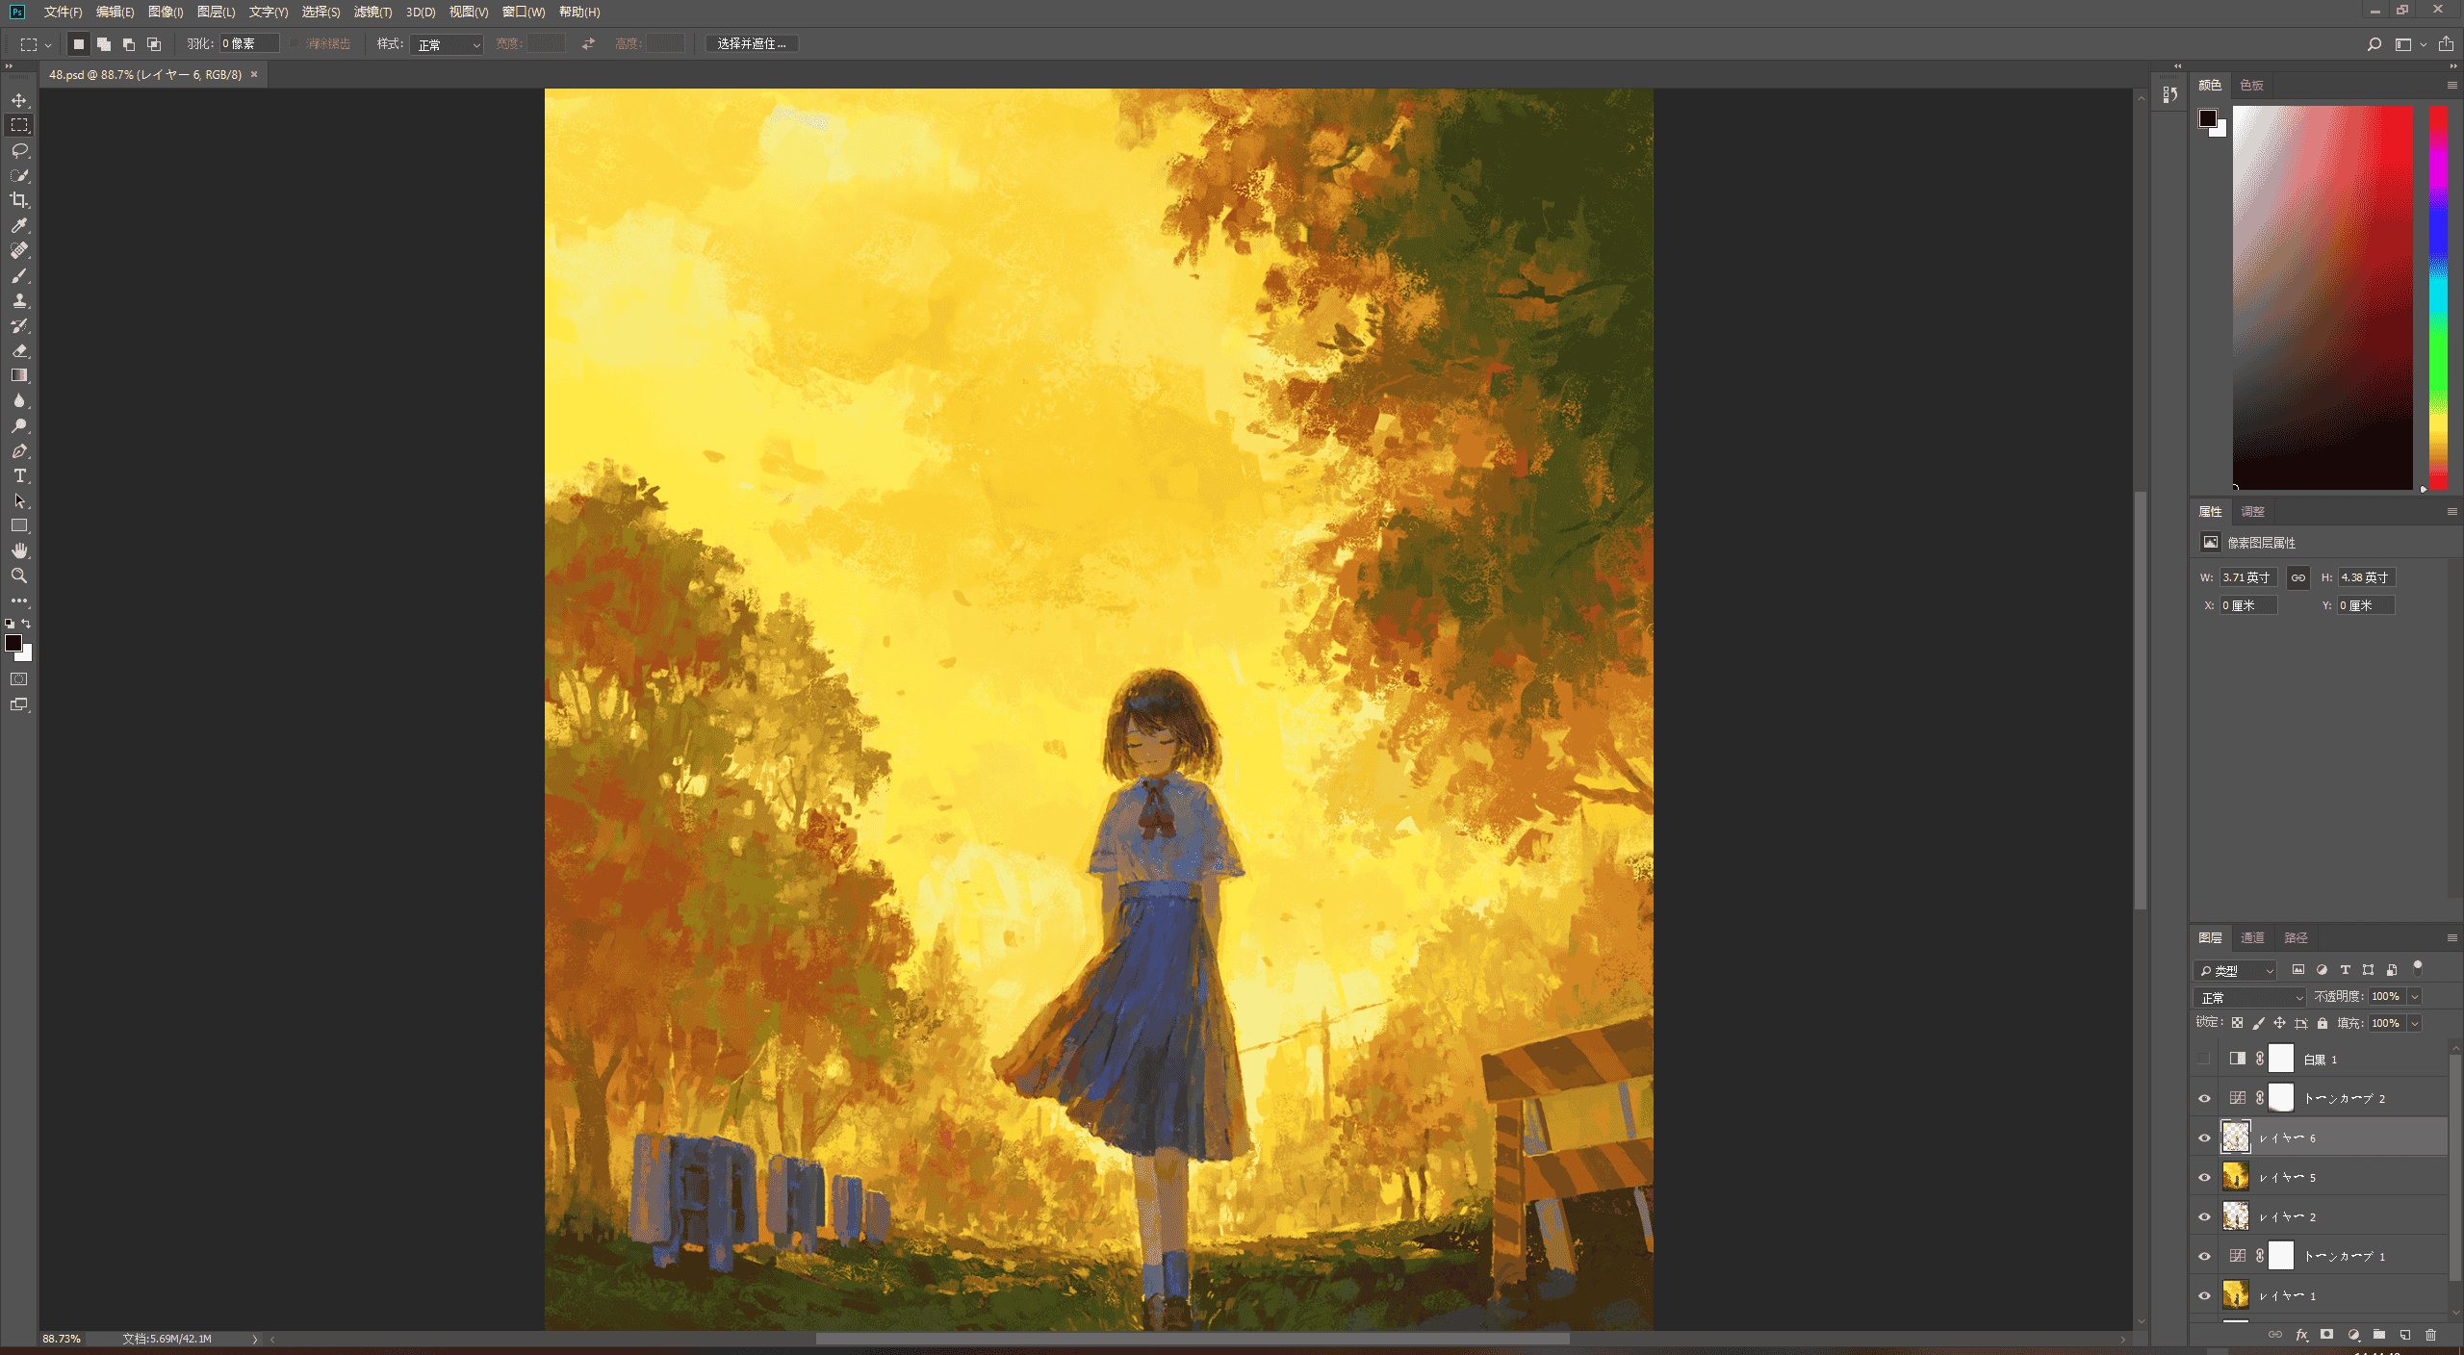The height and width of the screenshot is (1355, 2464).
Task: Show the hidden 白黒 1 layer
Action: point(2204,1059)
